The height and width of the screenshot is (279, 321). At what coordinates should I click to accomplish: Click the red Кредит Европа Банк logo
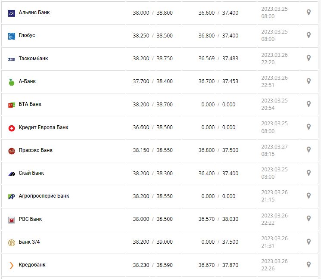(12, 128)
